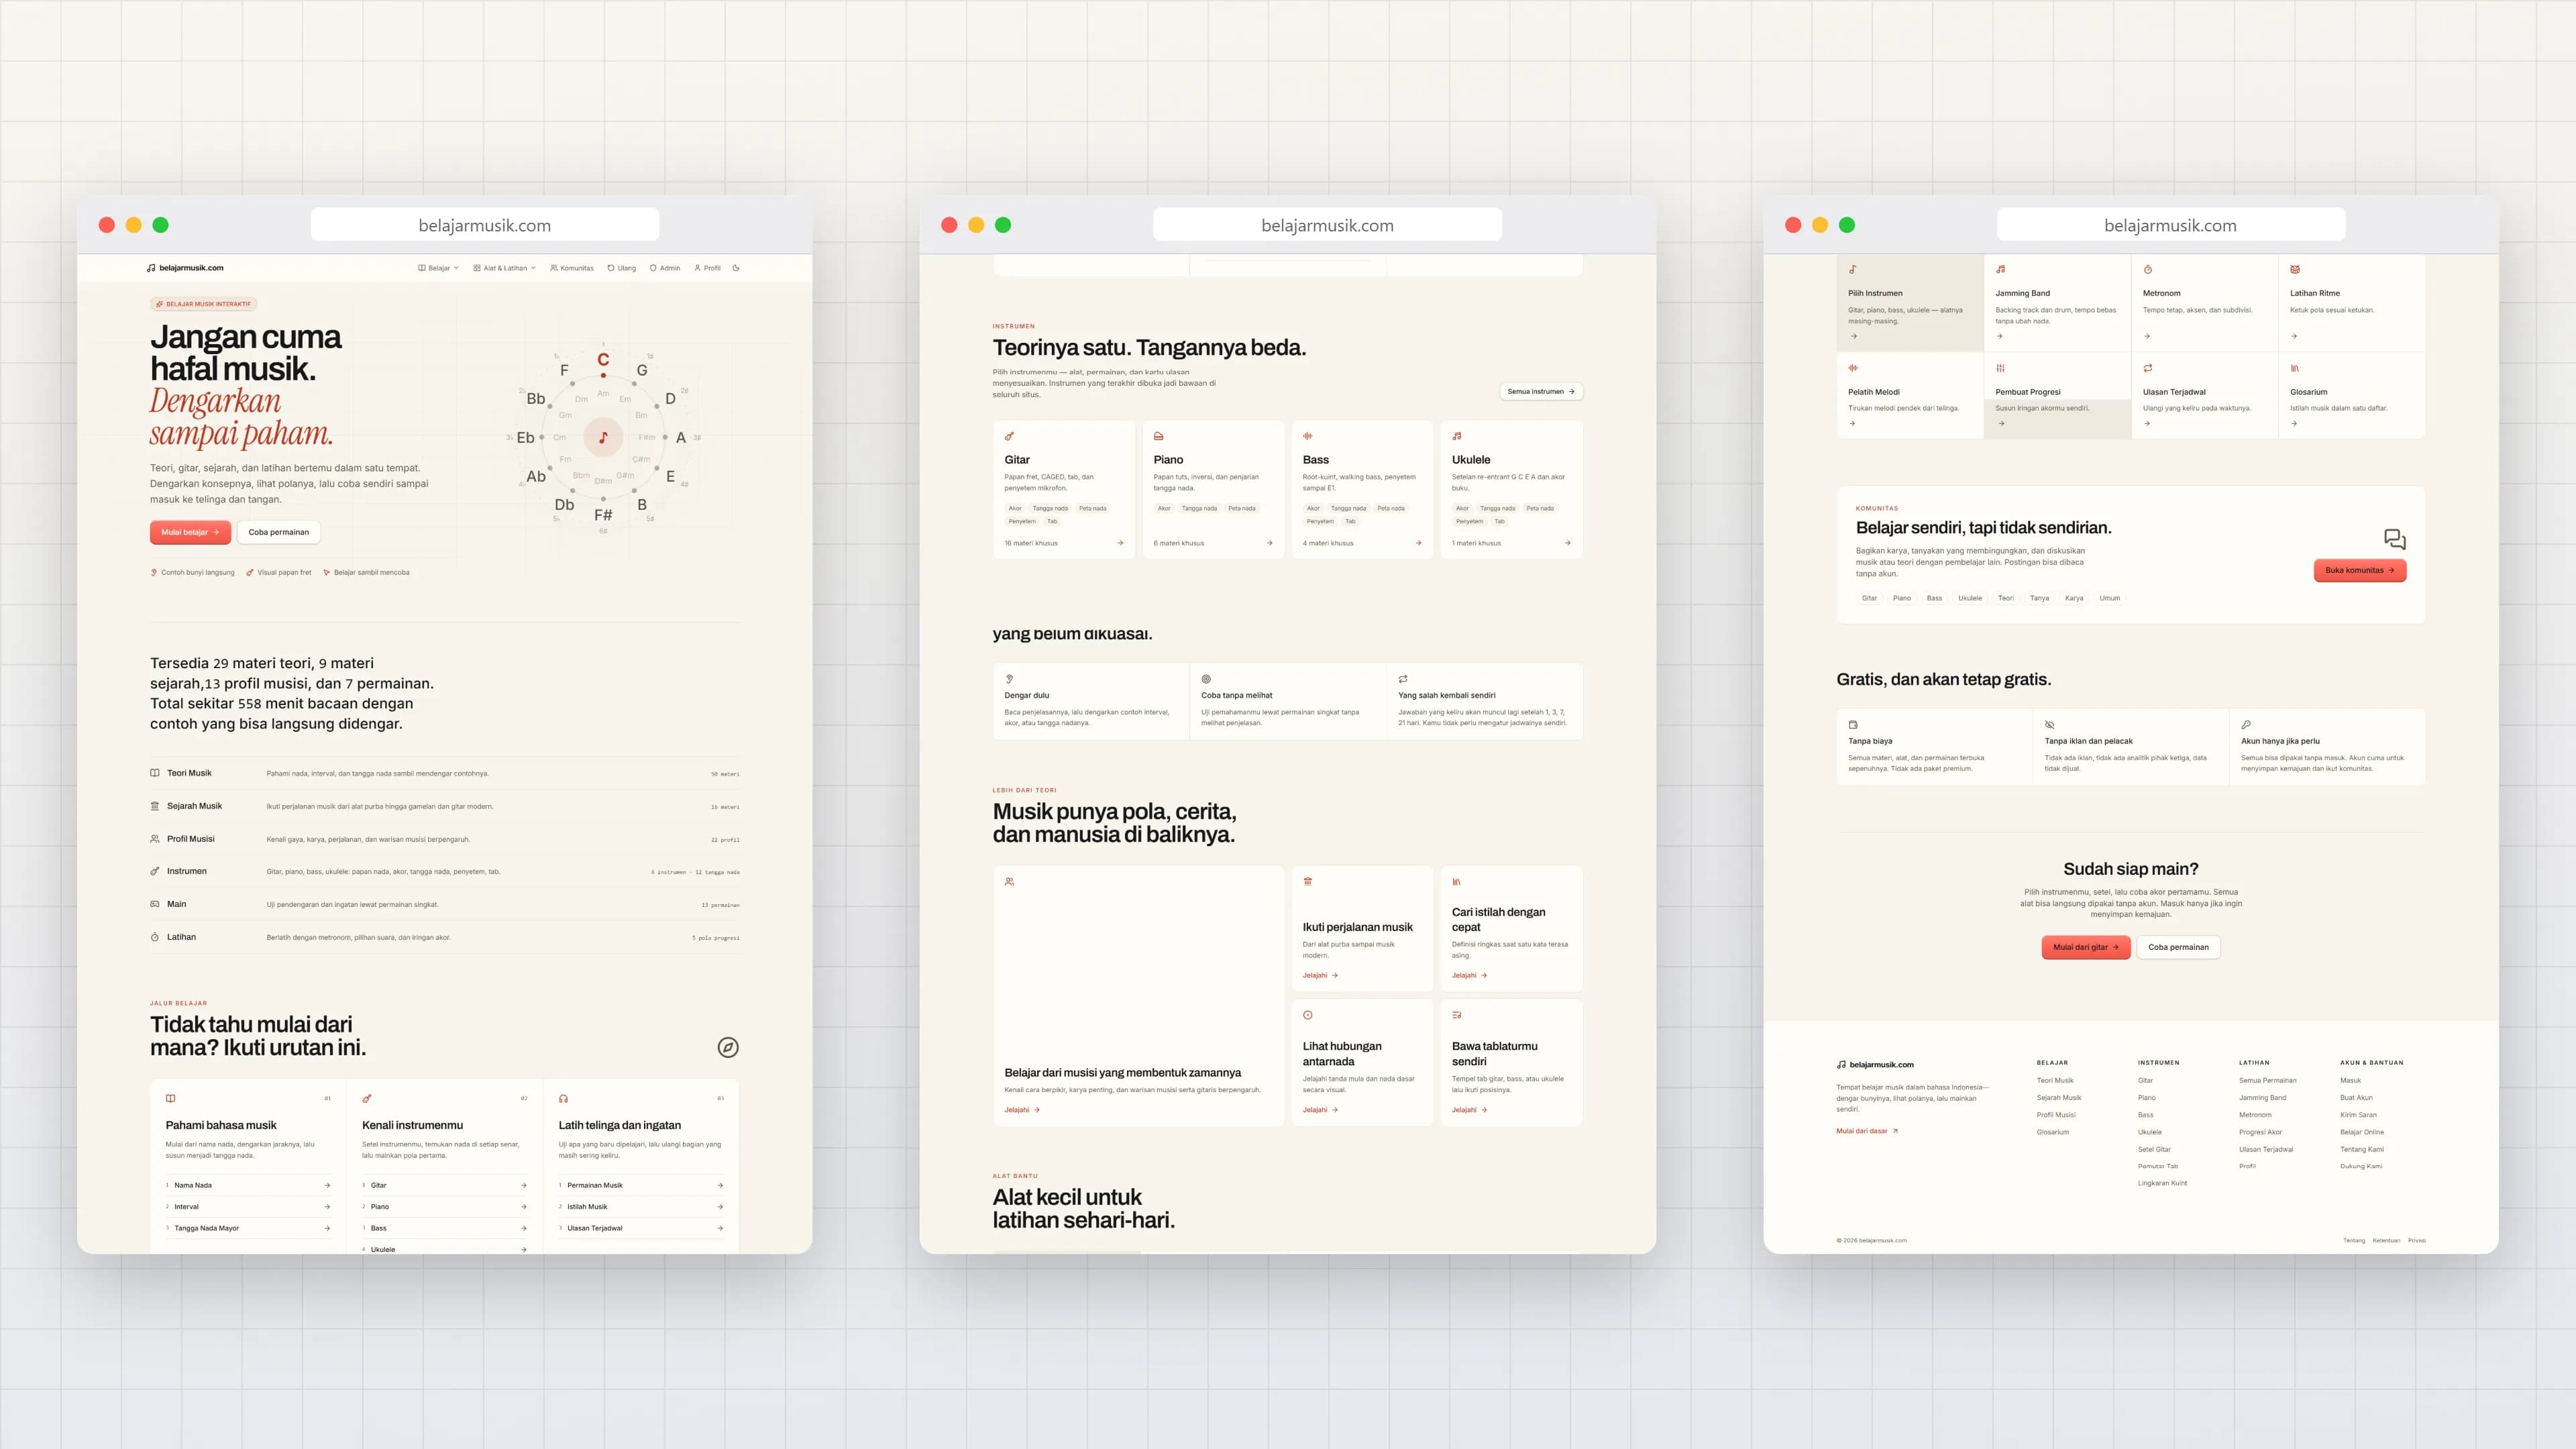Open the Profil Musisi list row
2576x1449 pixels.
click(445, 839)
